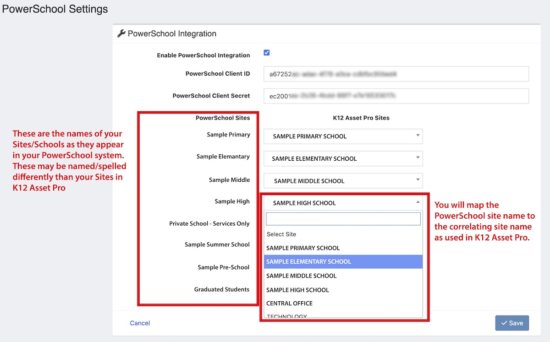Click the Cancel link
Viewport: 550px width, 342px height.
140,323
